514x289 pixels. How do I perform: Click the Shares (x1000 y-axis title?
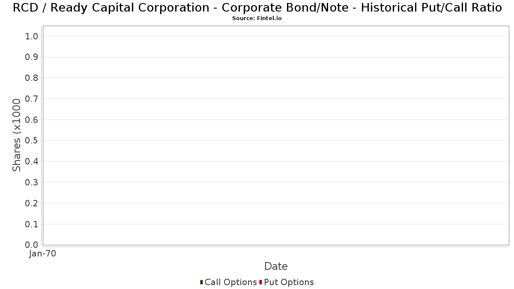pyautogui.click(x=17, y=135)
